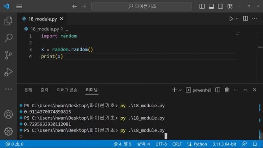Click line number 1 in the gutter
This screenshot has width=263, height=148.
30,36
